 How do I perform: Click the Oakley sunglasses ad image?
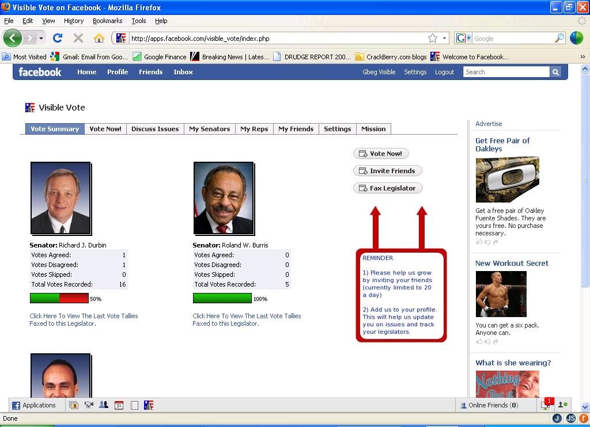click(x=507, y=180)
